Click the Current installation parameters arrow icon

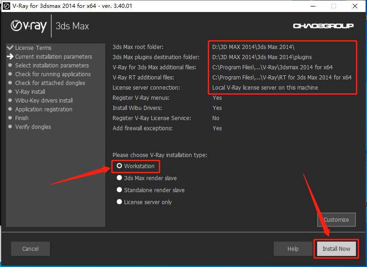tap(10, 56)
